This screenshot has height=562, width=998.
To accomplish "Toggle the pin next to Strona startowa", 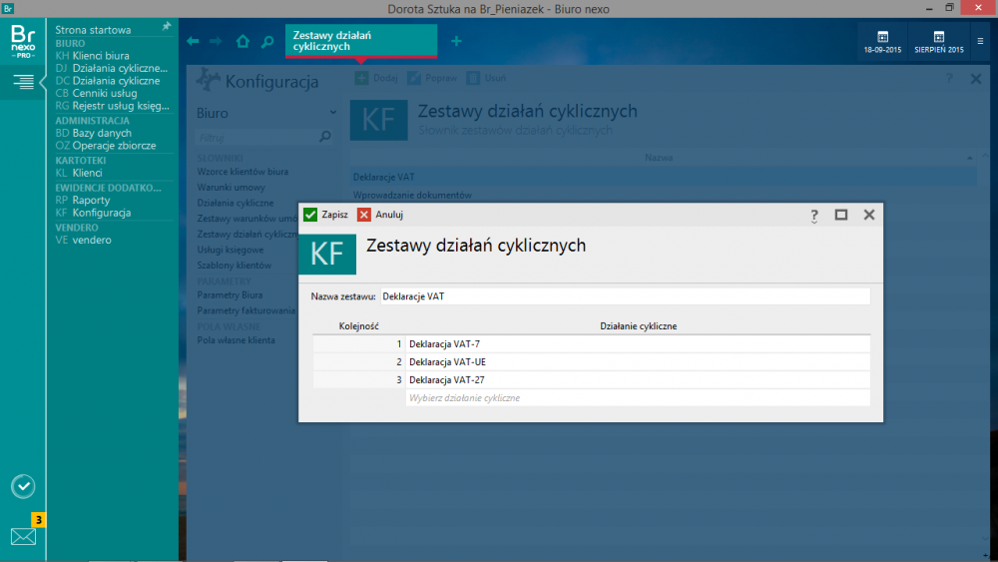I will 166,26.
